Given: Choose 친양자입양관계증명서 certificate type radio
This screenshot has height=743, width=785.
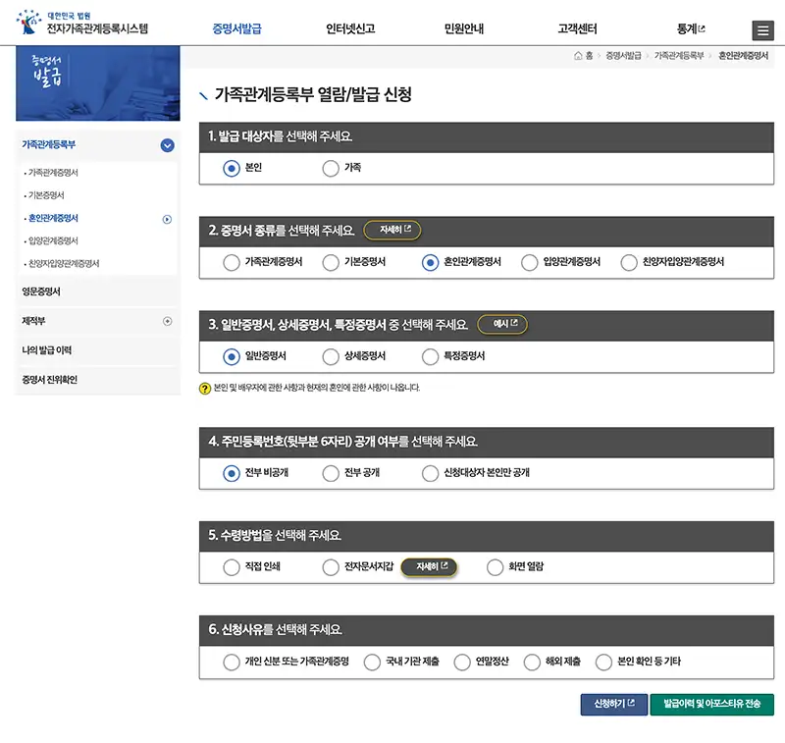Looking at the screenshot, I should pos(629,262).
